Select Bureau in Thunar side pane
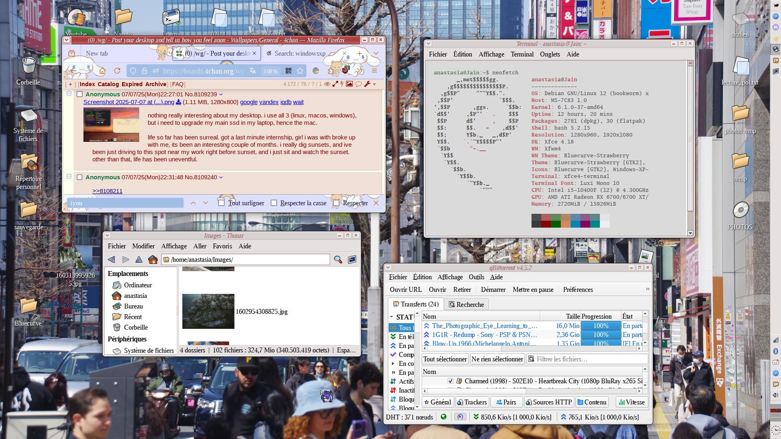This screenshot has width=781, height=439. pyautogui.click(x=133, y=306)
